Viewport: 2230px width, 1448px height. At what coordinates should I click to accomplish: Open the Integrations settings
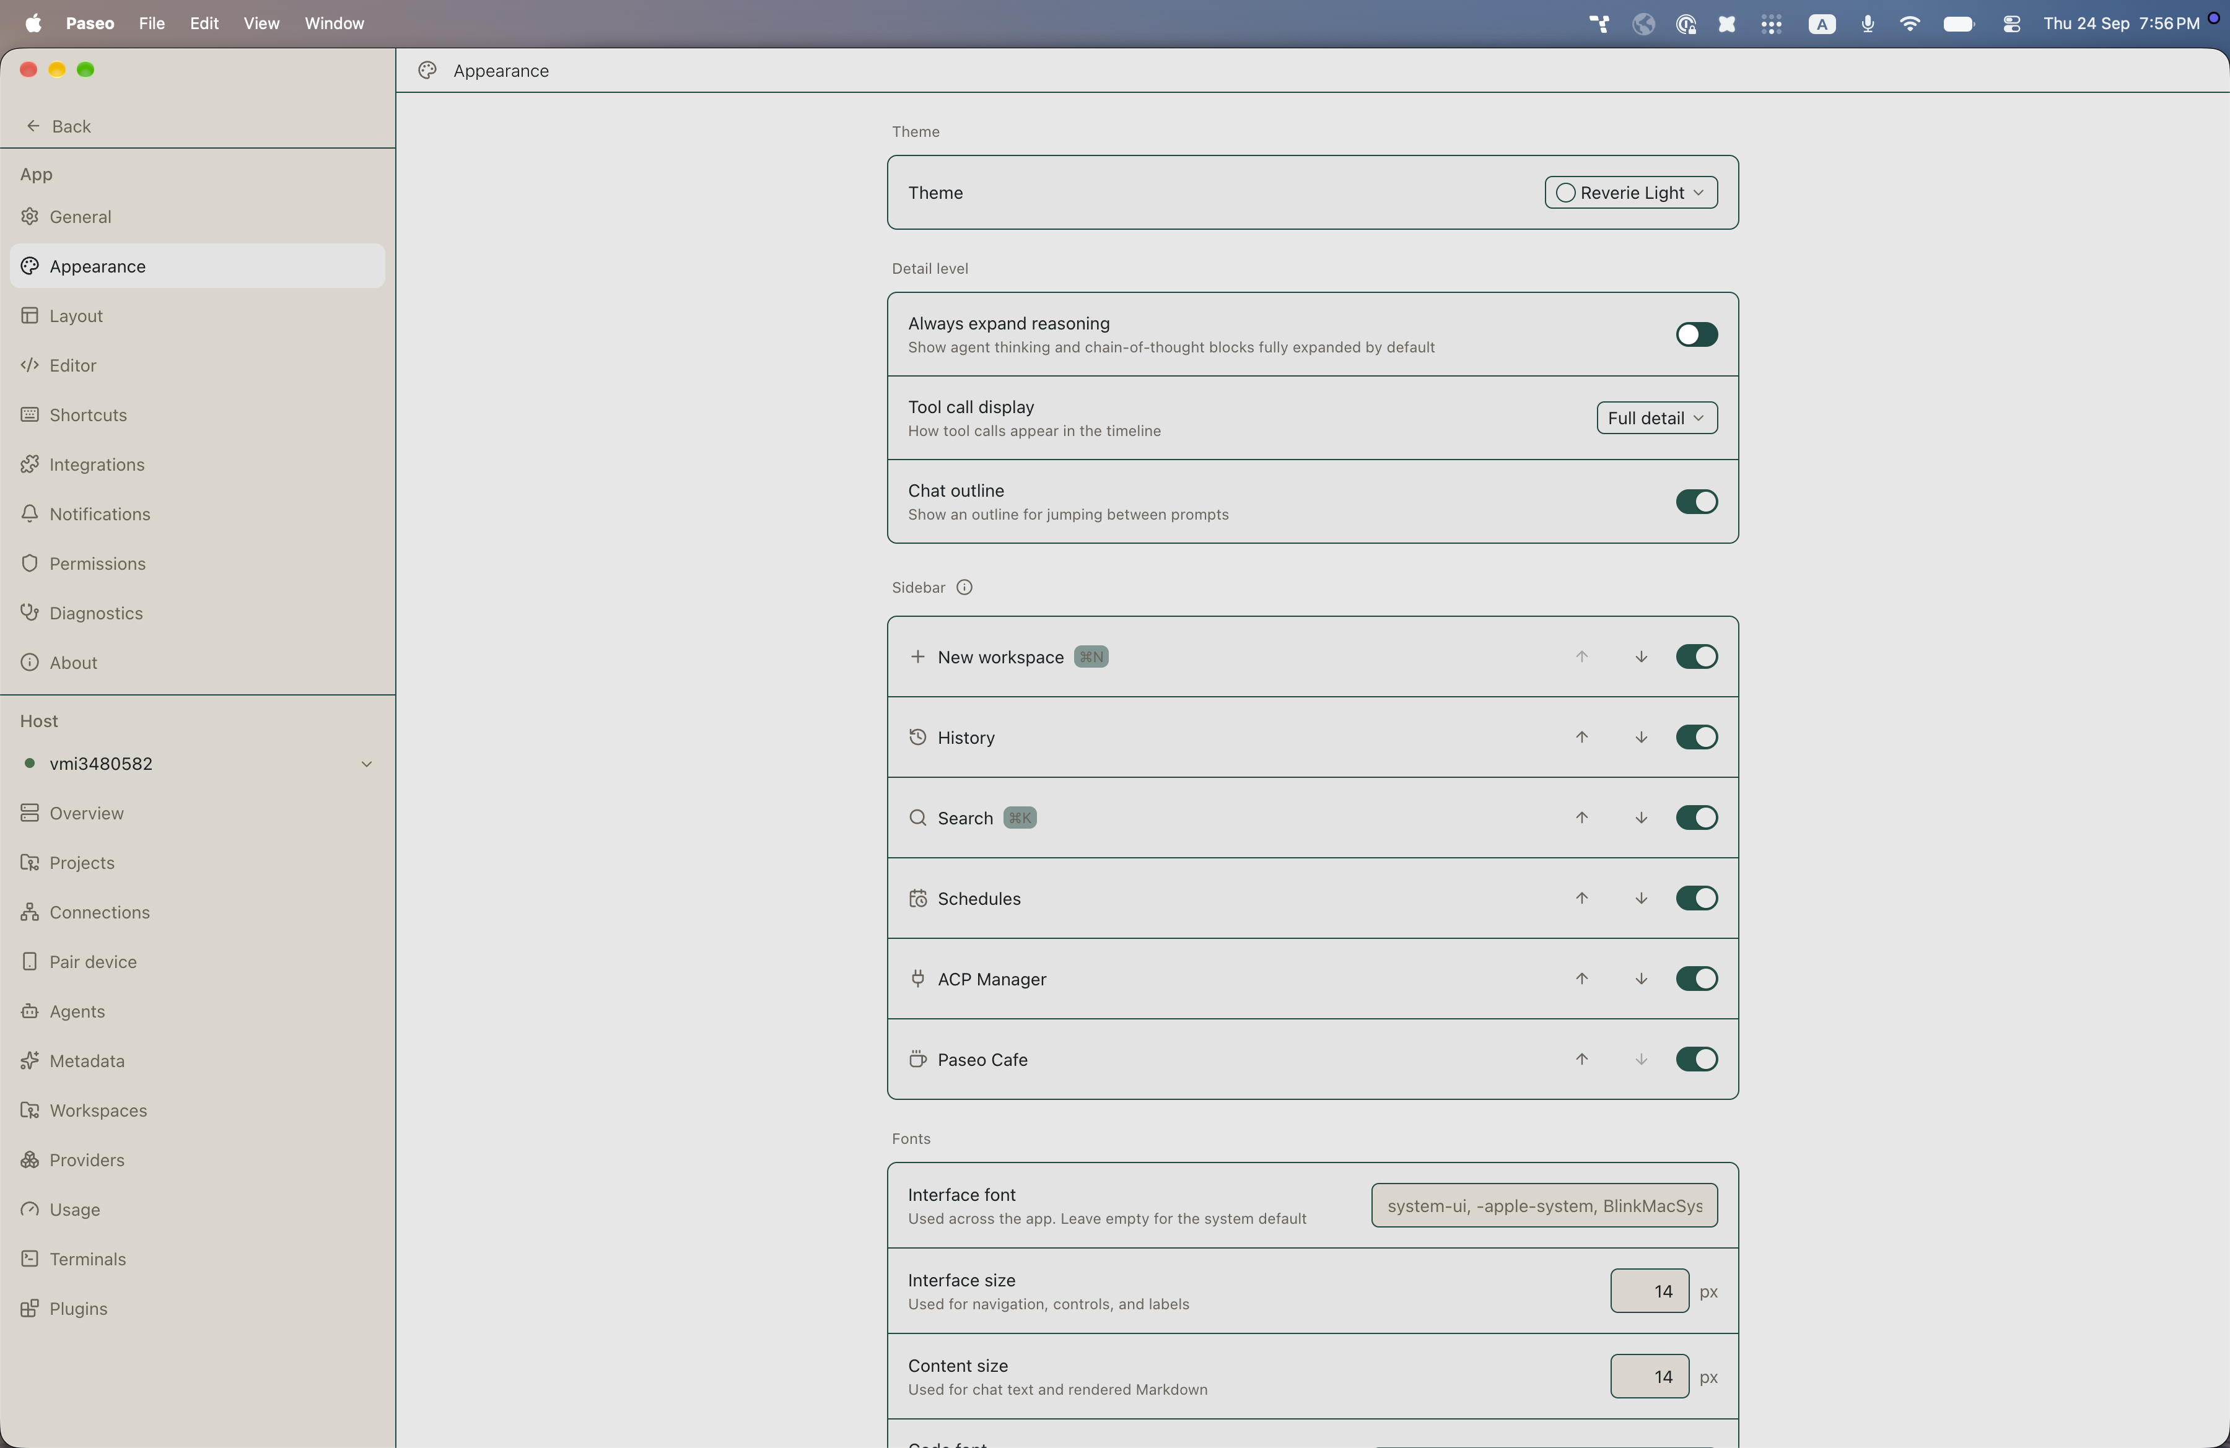[x=197, y=464]
